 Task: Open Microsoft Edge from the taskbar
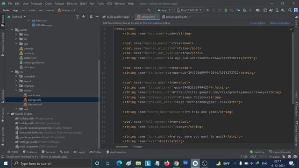(x=119, y=163)
